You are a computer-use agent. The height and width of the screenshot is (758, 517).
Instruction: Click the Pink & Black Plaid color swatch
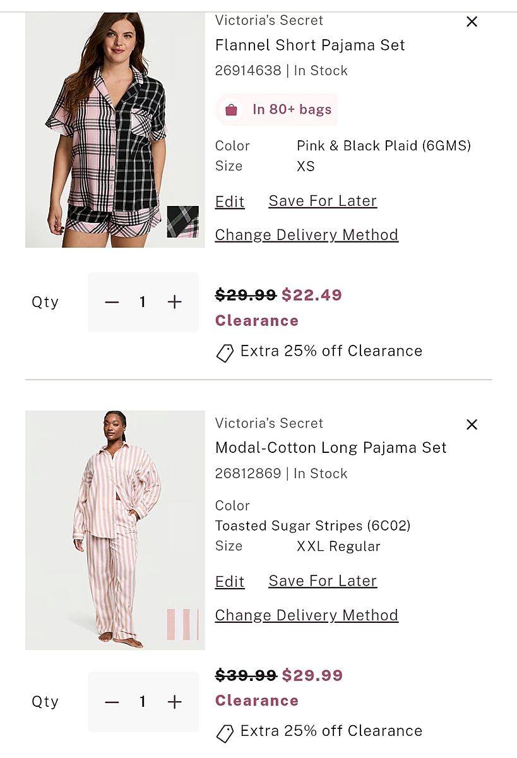click(183, 222)
